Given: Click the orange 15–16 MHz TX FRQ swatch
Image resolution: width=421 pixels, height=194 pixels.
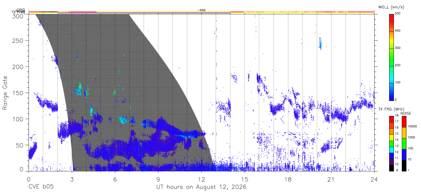Looking at the screenshot, I should pyautogui.click(x=392, y=131).
